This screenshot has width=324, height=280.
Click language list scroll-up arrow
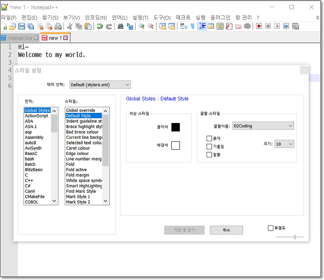[54, 111]
